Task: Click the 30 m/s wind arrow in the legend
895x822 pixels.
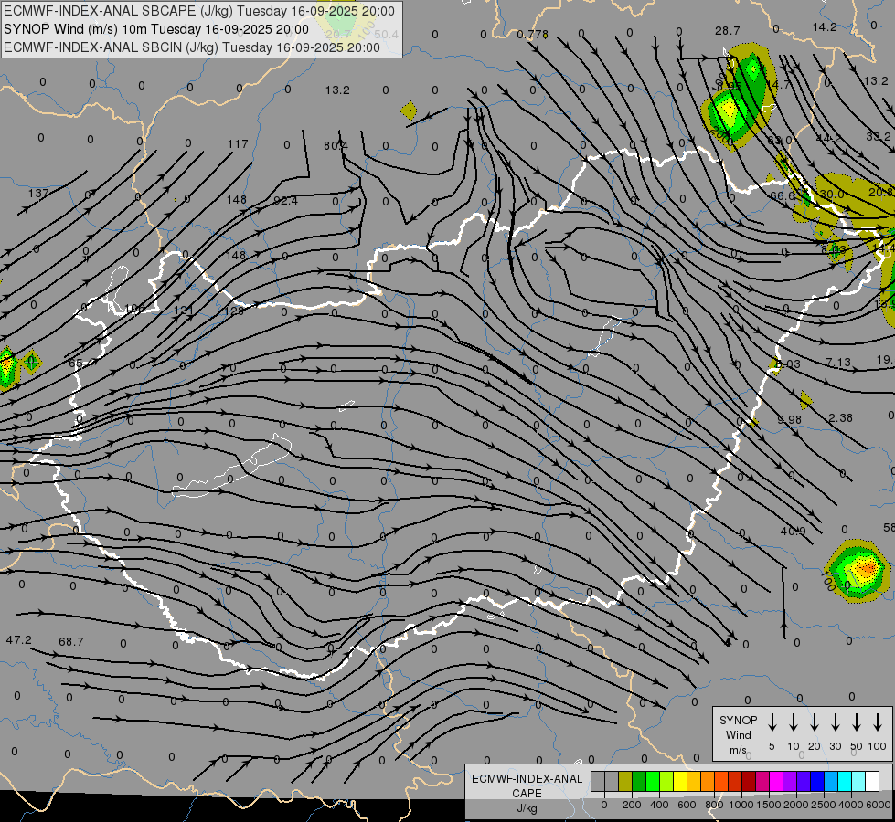Action: coord(835,722)
